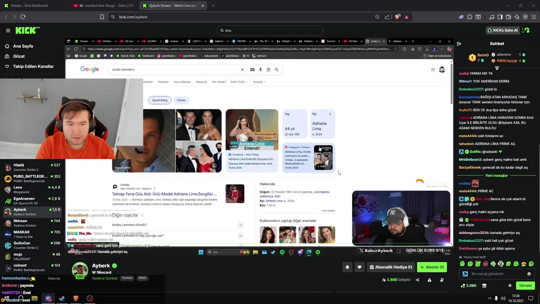The height and width of the screenshot is (304, 540).
Task: Open the Brave playlist music note icon
Action: coord(491,17)
